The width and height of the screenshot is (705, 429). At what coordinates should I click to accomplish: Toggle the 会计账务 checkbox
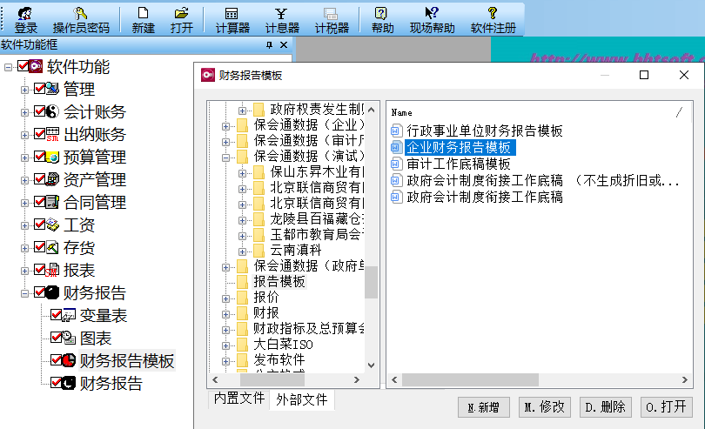coord(39,111)
